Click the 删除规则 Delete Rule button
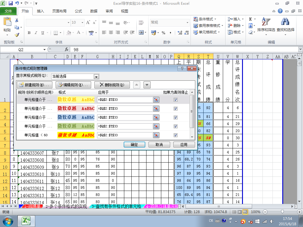This screenshot has width=303, height=227. pyautogui.click(x=112, y=85)
